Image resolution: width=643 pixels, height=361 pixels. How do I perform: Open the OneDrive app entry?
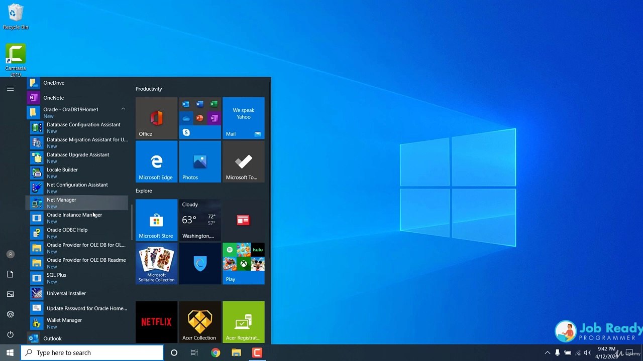pyautogui.click(x=77, y=83)
